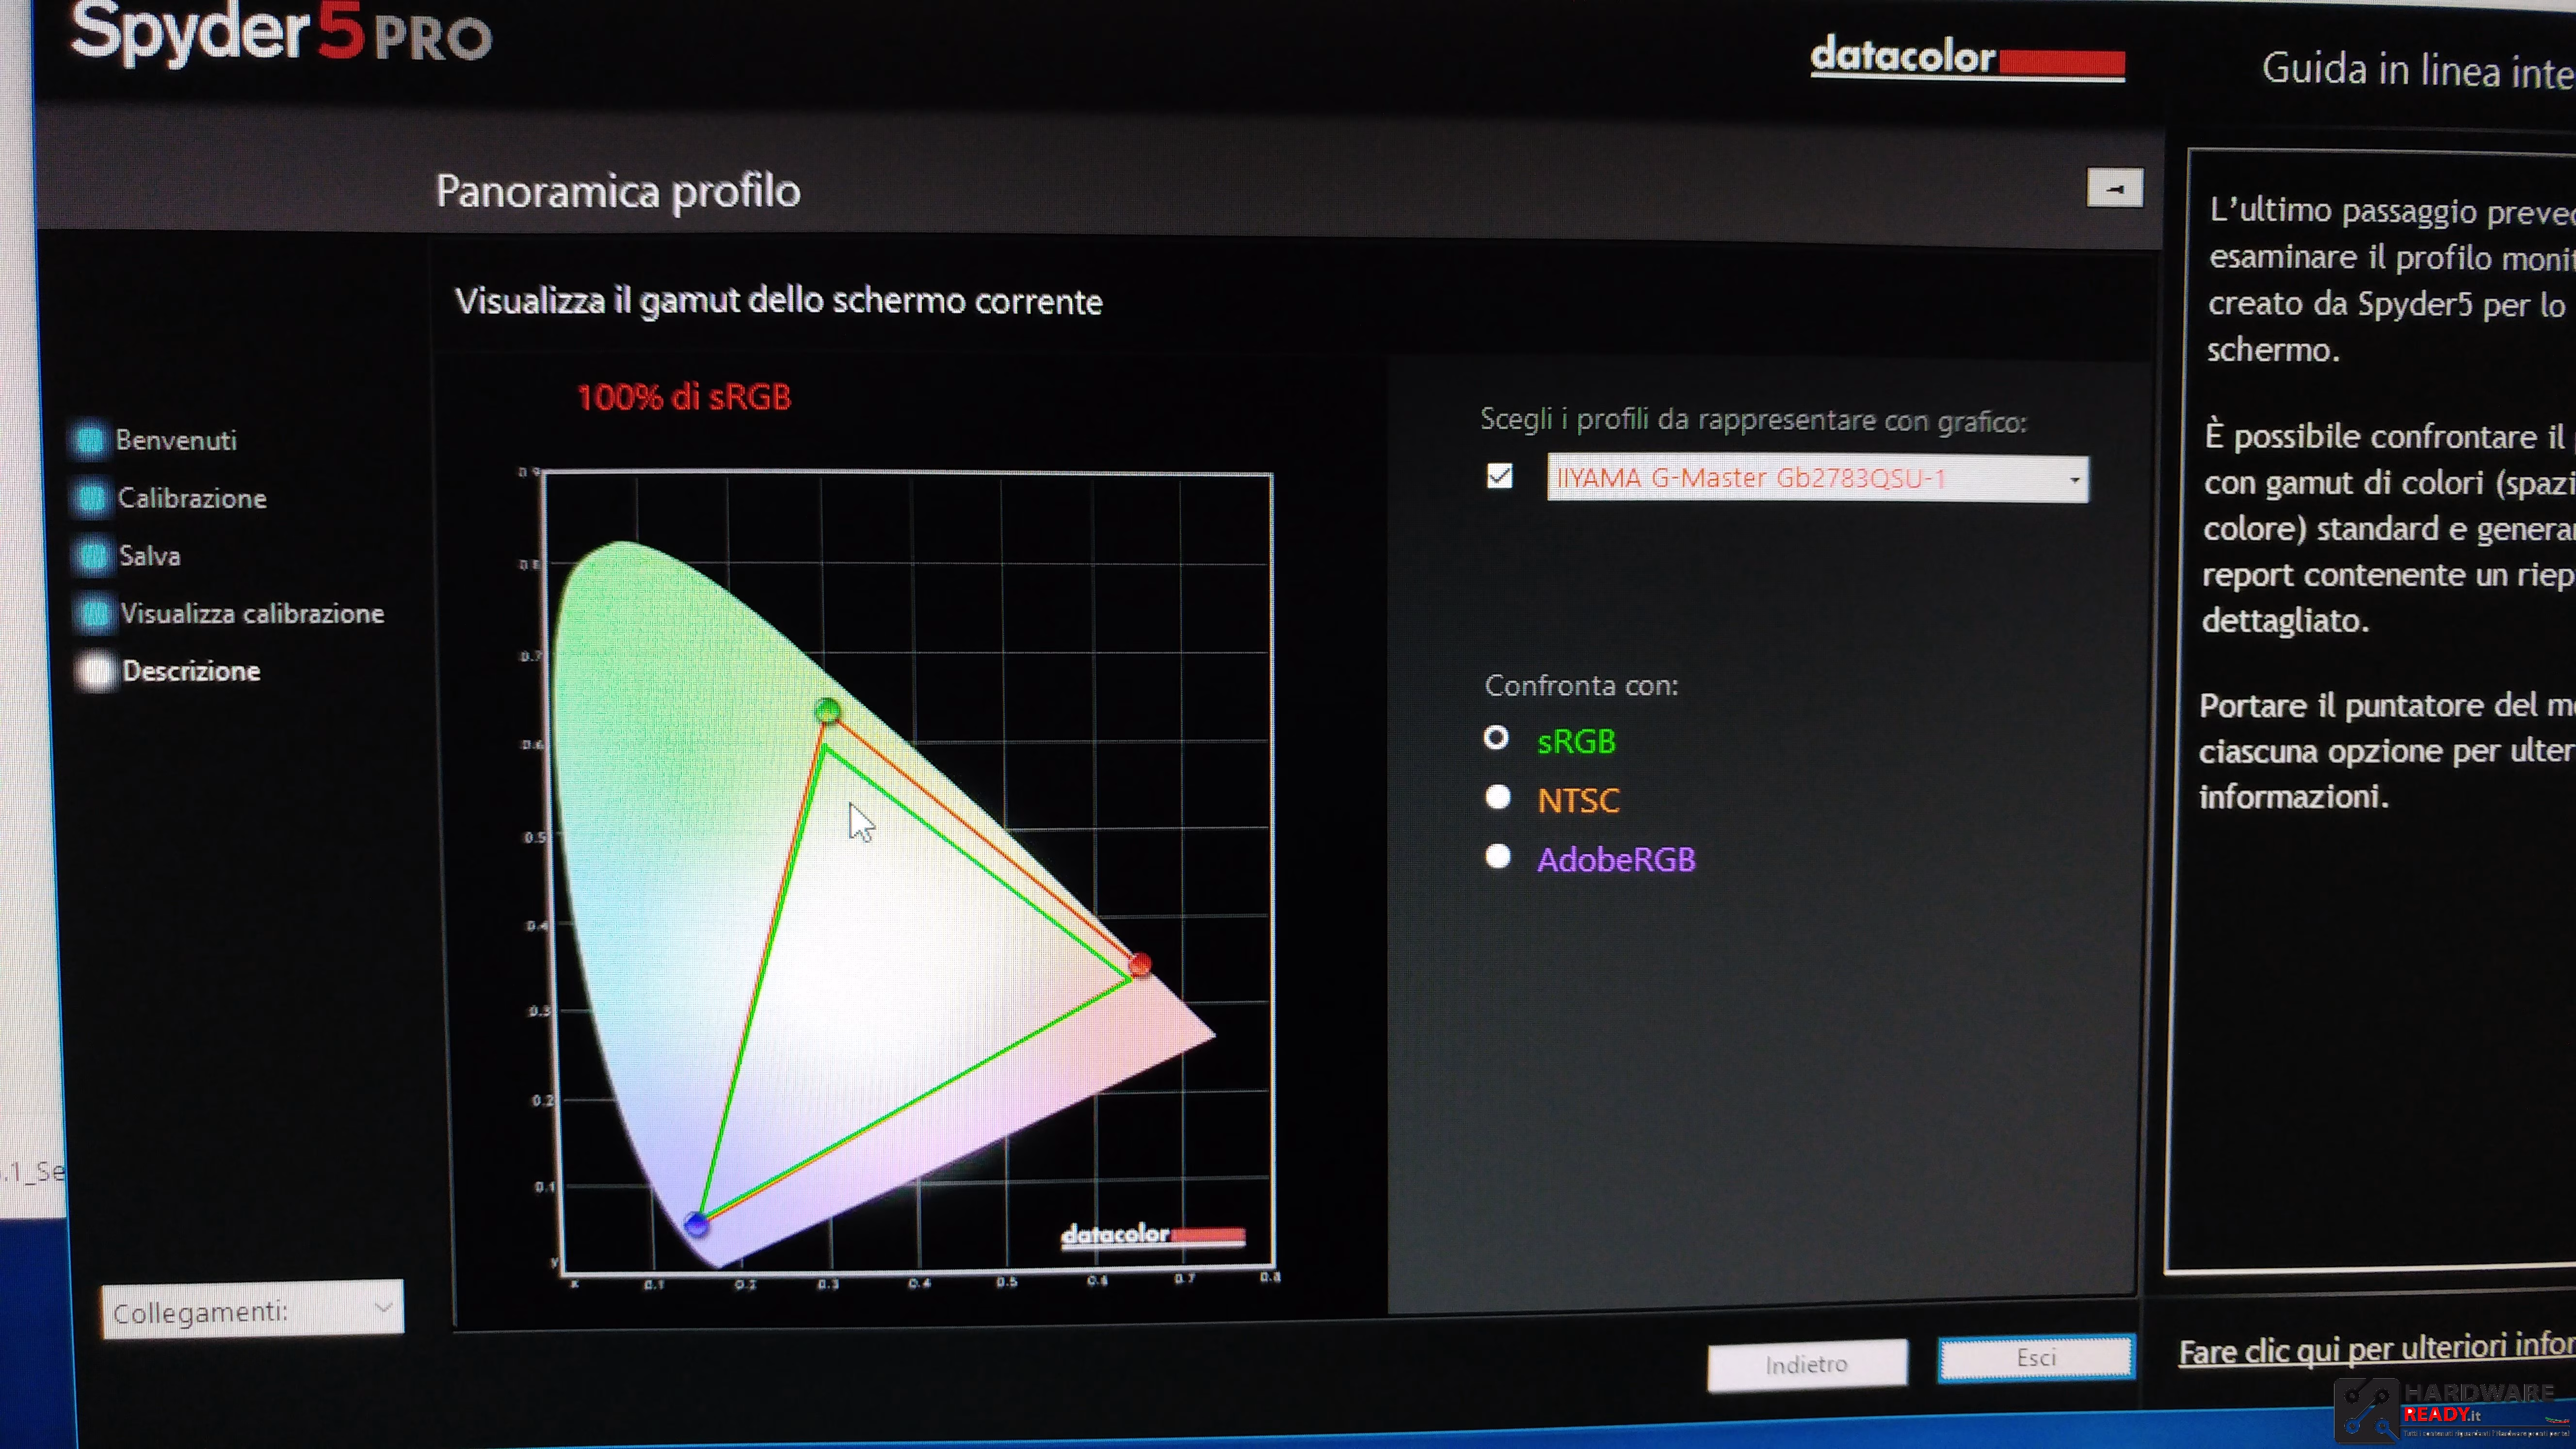Go to the Visualizza calibrazione step
The height and width of the screenshot is (1449, 2576).
(x=252, y=613)
